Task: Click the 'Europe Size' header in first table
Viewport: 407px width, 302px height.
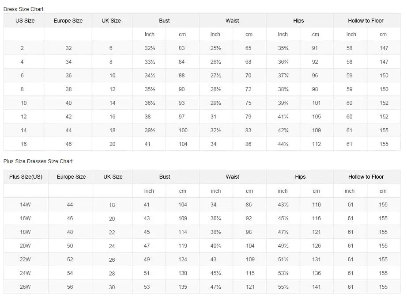Action: point(68,21)
